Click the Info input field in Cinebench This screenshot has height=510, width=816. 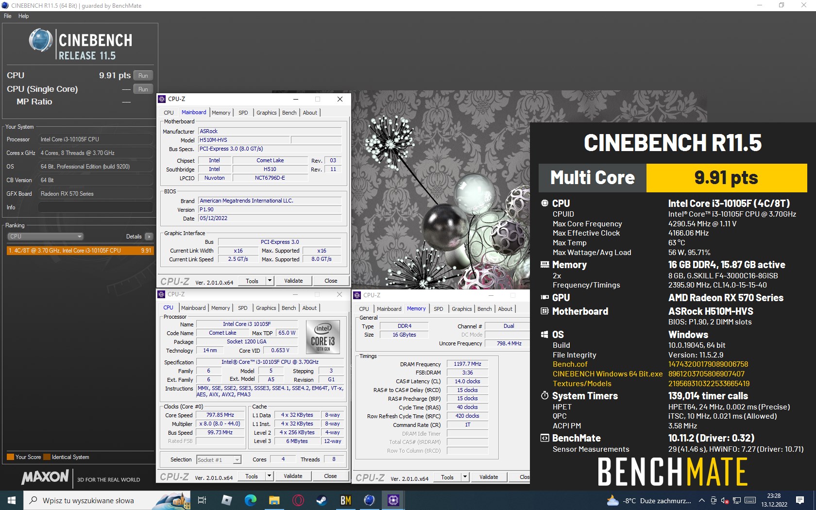(95, 207)
